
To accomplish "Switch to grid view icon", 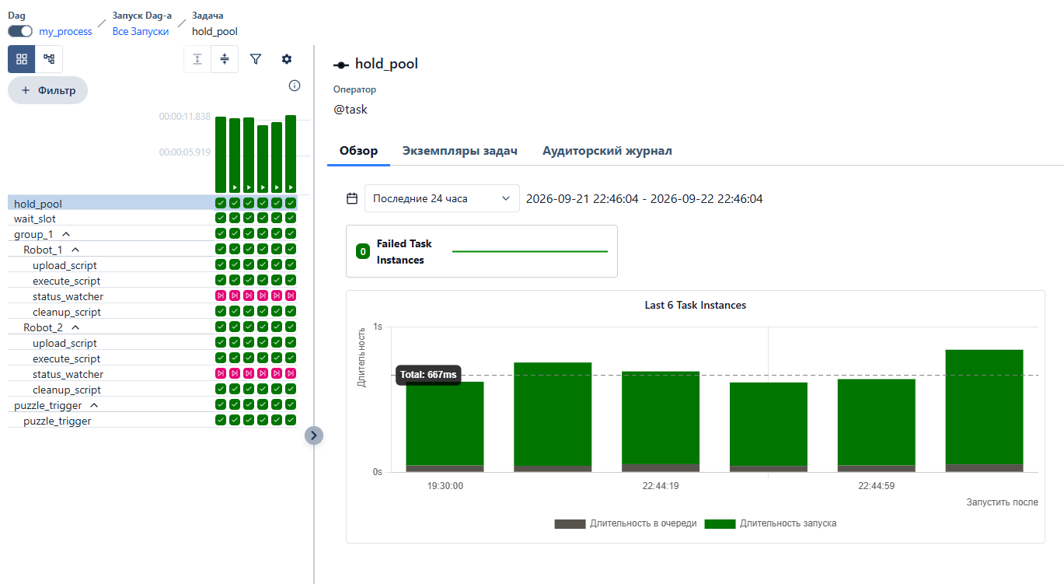I will click(22, 59).
